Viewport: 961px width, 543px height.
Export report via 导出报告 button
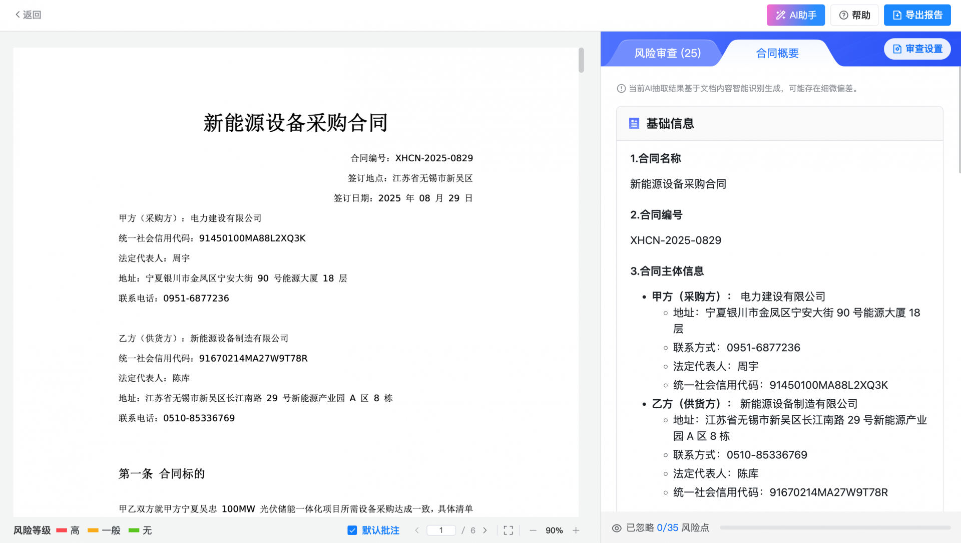pyautogui.click(x=917, y=15)
